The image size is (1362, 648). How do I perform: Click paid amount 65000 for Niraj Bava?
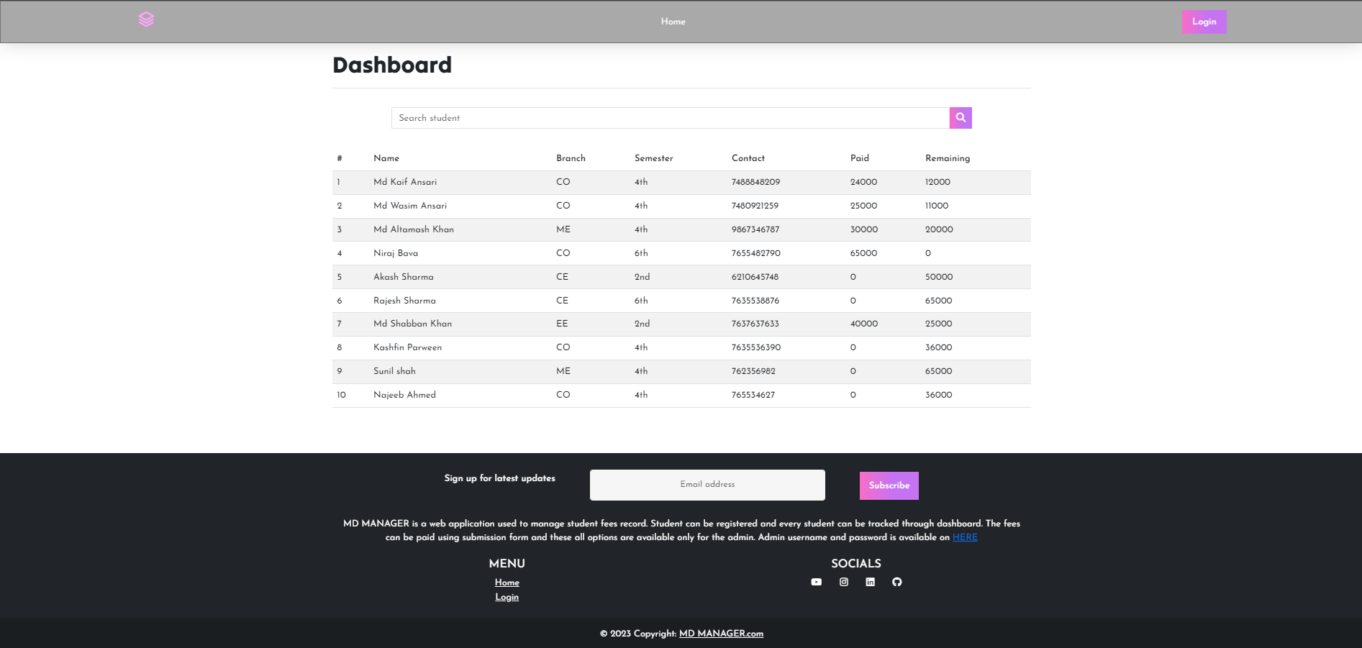pos(863,253)
